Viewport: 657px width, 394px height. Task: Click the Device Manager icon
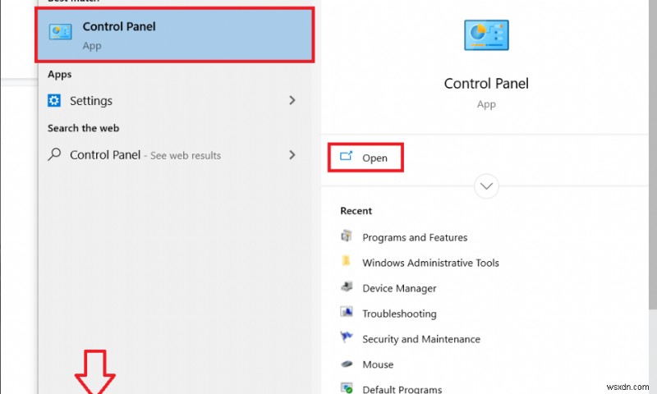(x=346, y=288)
